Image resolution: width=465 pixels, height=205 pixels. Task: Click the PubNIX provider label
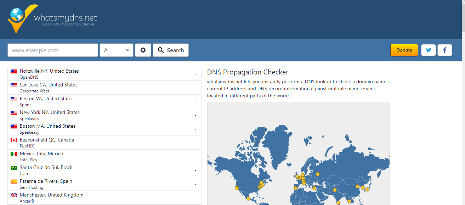click(x=27, y=146)
